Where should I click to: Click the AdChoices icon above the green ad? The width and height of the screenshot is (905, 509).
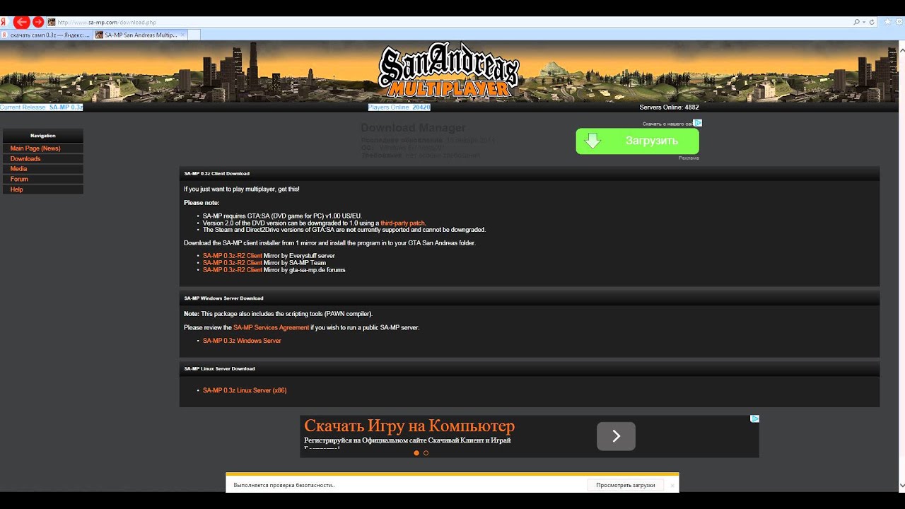pos(698,123)
